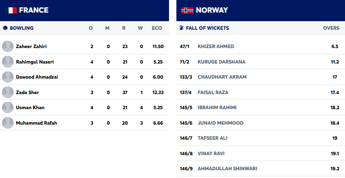Viewport: 345px width, 178px height.
Task: Click Rahimgul Naseri's avatar icon
Action: pyautogui.click(x=8, y=62)
